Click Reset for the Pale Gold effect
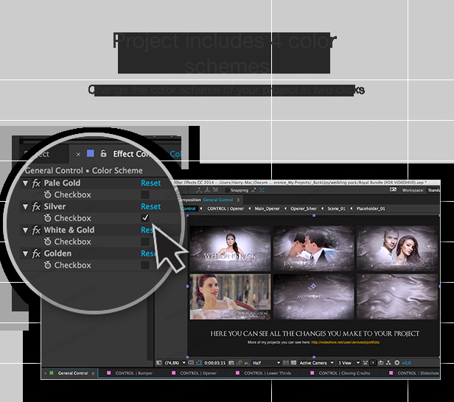 click(150, 183)
